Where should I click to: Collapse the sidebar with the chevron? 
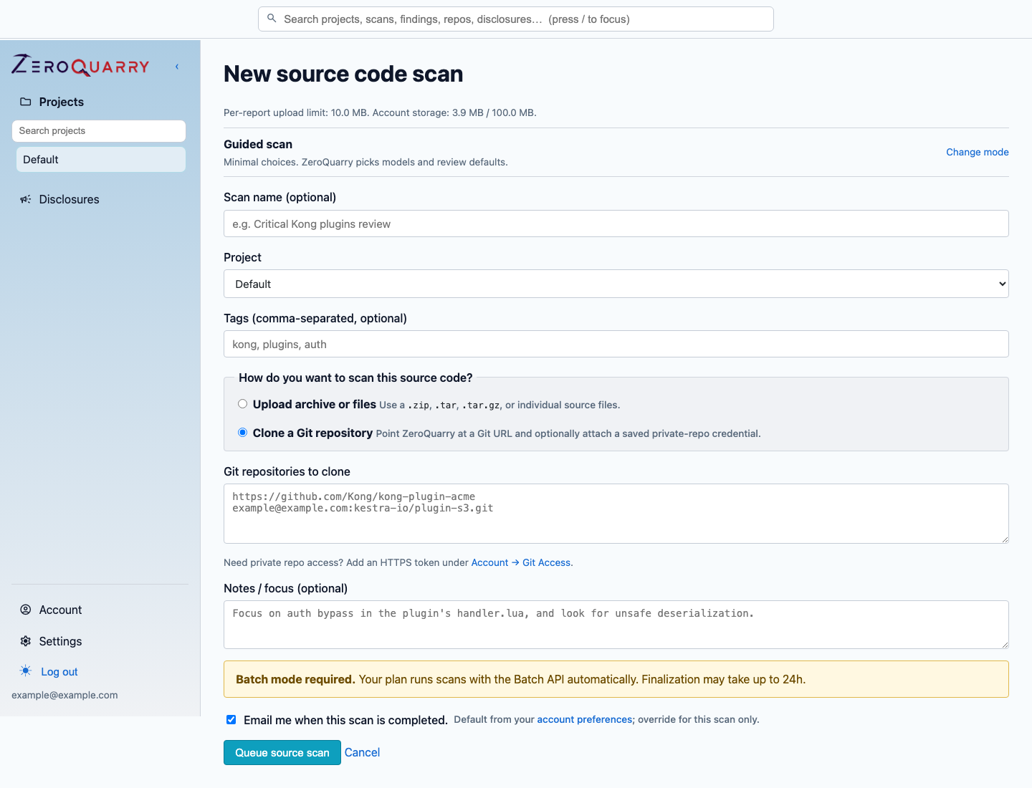177,67
